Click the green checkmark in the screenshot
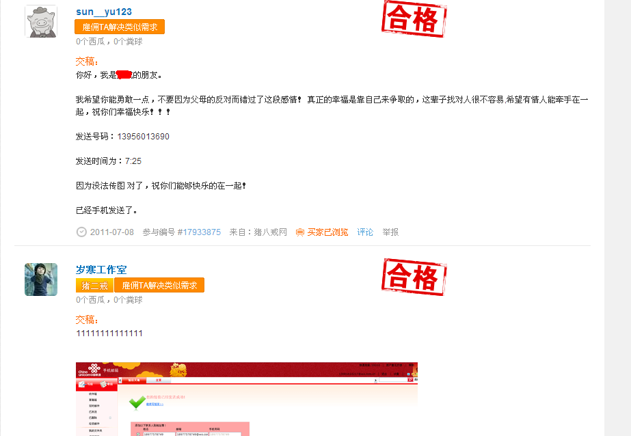The image size is (631, 436). [x=137, y=403]
